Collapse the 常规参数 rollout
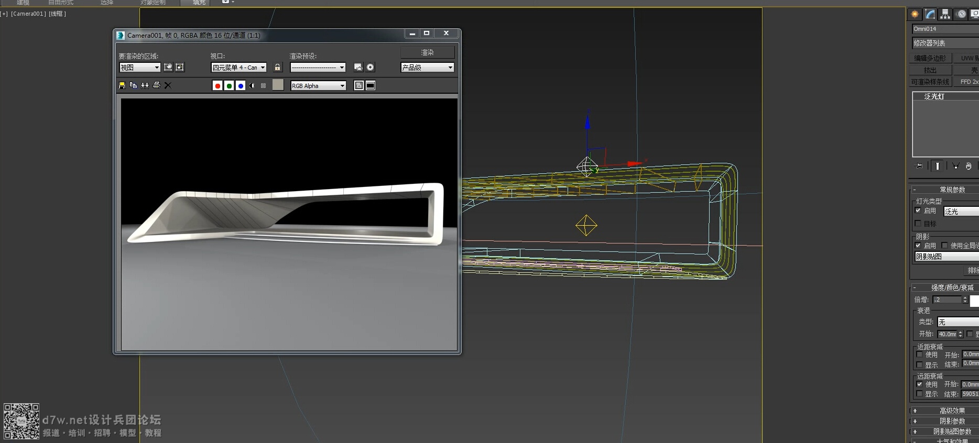 click(x=945, y=190)
